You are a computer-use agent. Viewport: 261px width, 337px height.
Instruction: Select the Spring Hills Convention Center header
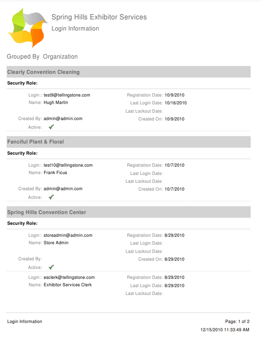pos(47,212)
